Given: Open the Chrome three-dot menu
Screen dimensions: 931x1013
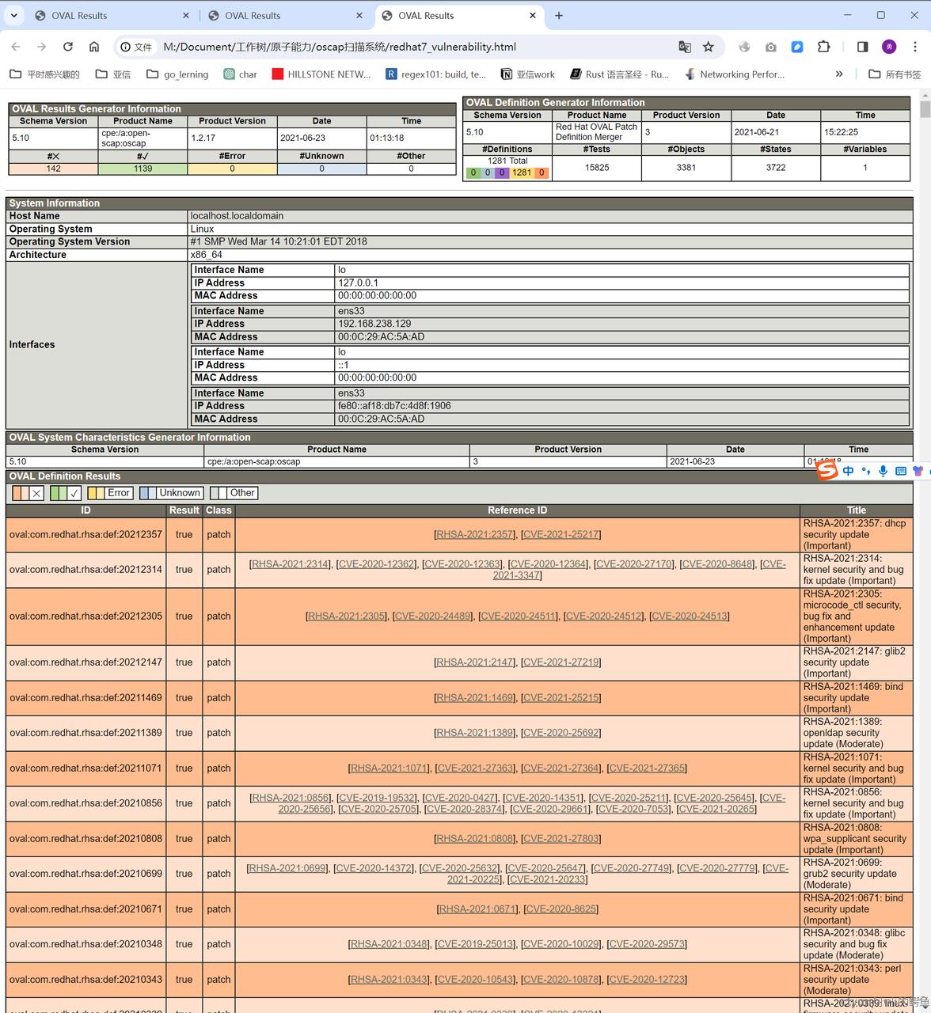Looking at the screenshot, I should tap(915, 47).
